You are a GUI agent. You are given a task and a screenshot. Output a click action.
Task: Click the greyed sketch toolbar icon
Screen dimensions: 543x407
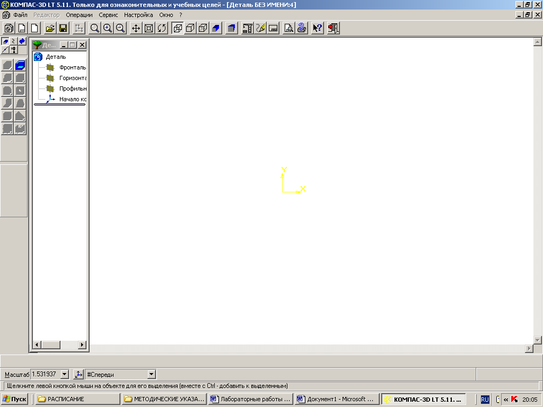click(79, 28)
